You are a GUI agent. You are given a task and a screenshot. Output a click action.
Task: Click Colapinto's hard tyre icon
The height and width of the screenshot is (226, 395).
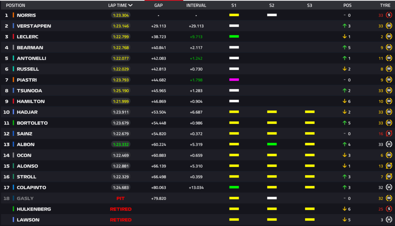point(389,187)
